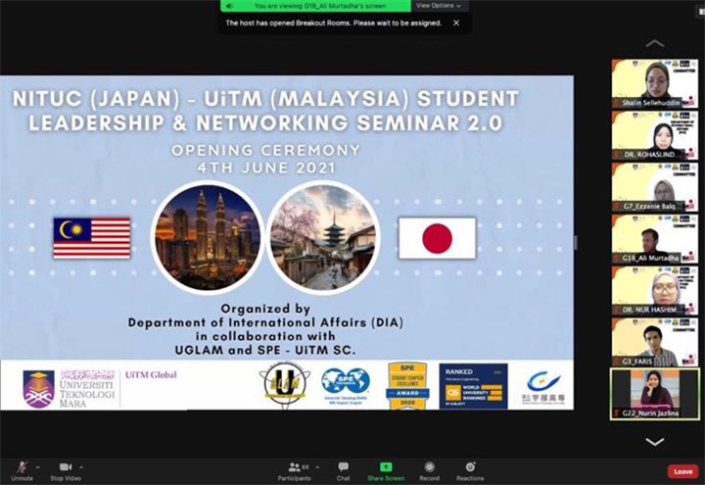This screenshot has width=705, height=485.
Task: Open video options arrow next to Stop Video
Action: (81, 467)
